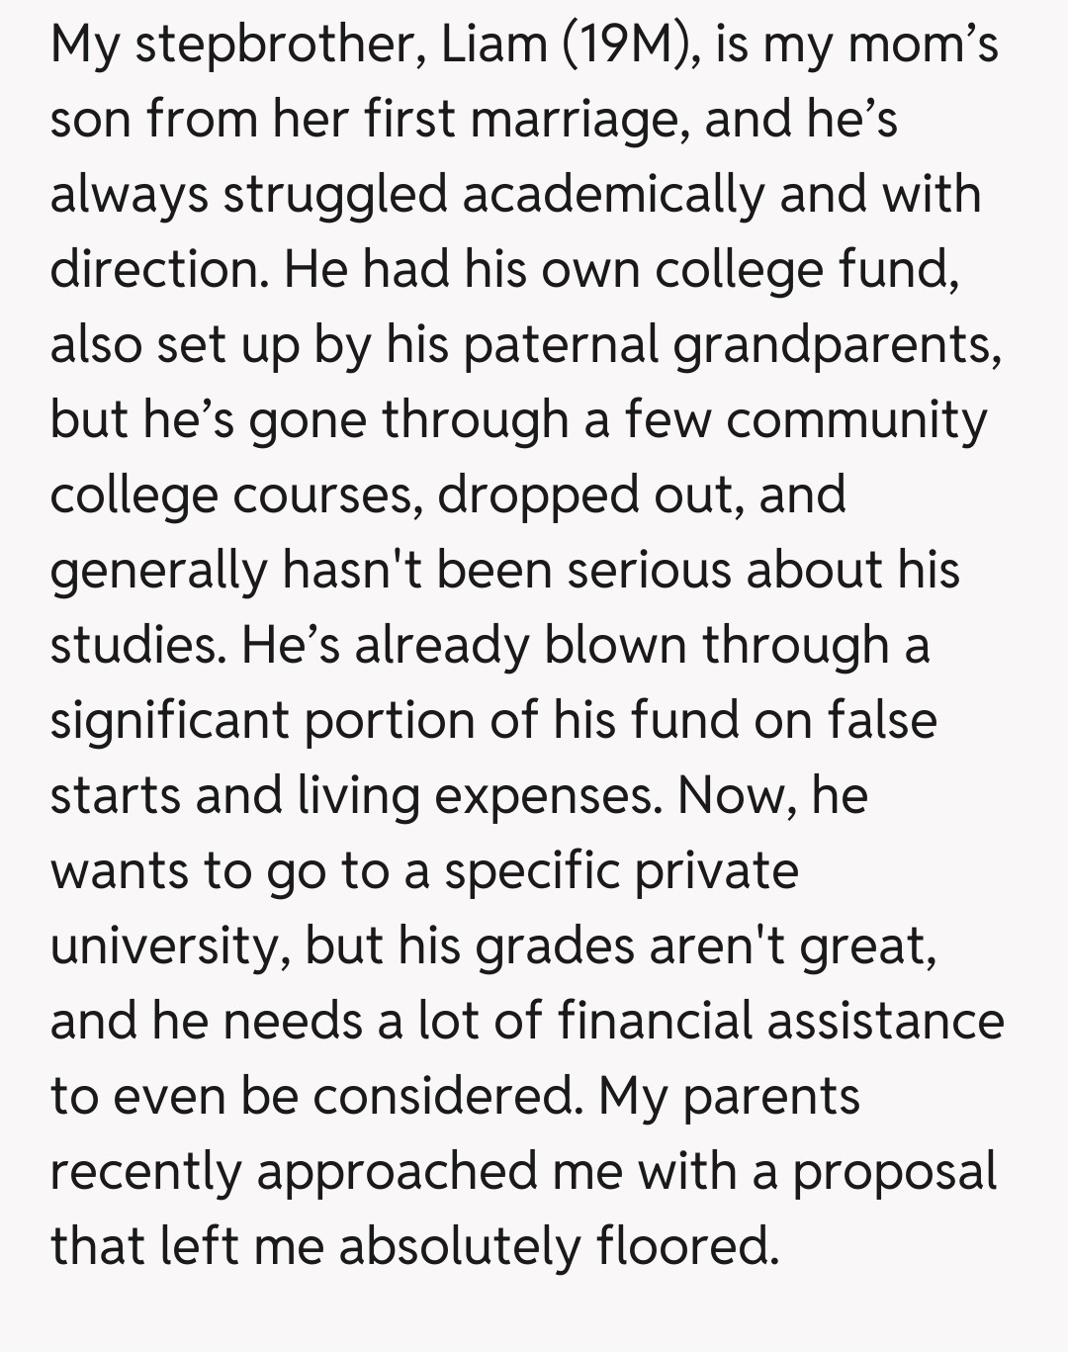Click the name "Liam" in the text
This screenshot has height=1352, width=1068.
pos(493,45)
